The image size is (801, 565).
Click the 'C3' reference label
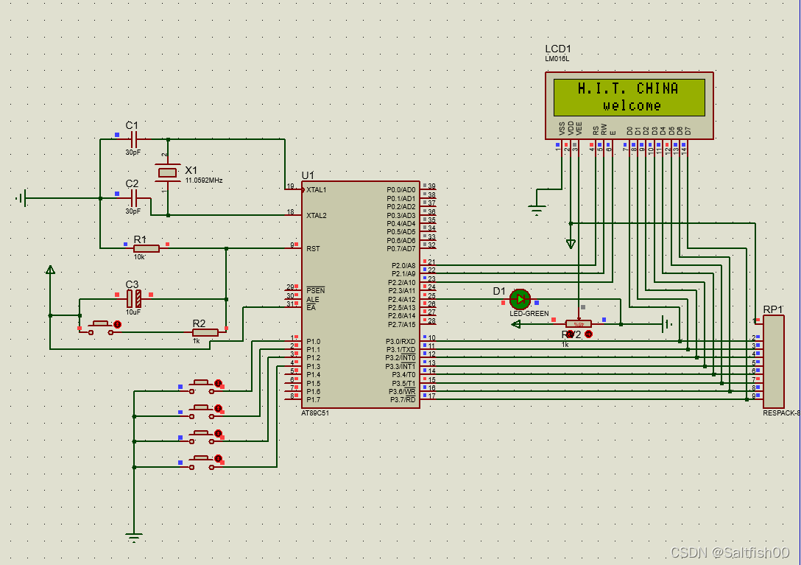coord(132,284)
